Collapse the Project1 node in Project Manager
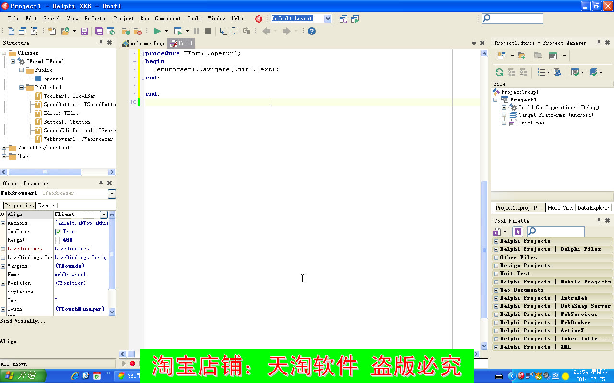Viewport: 614px width, 383px height. [496, 100]
